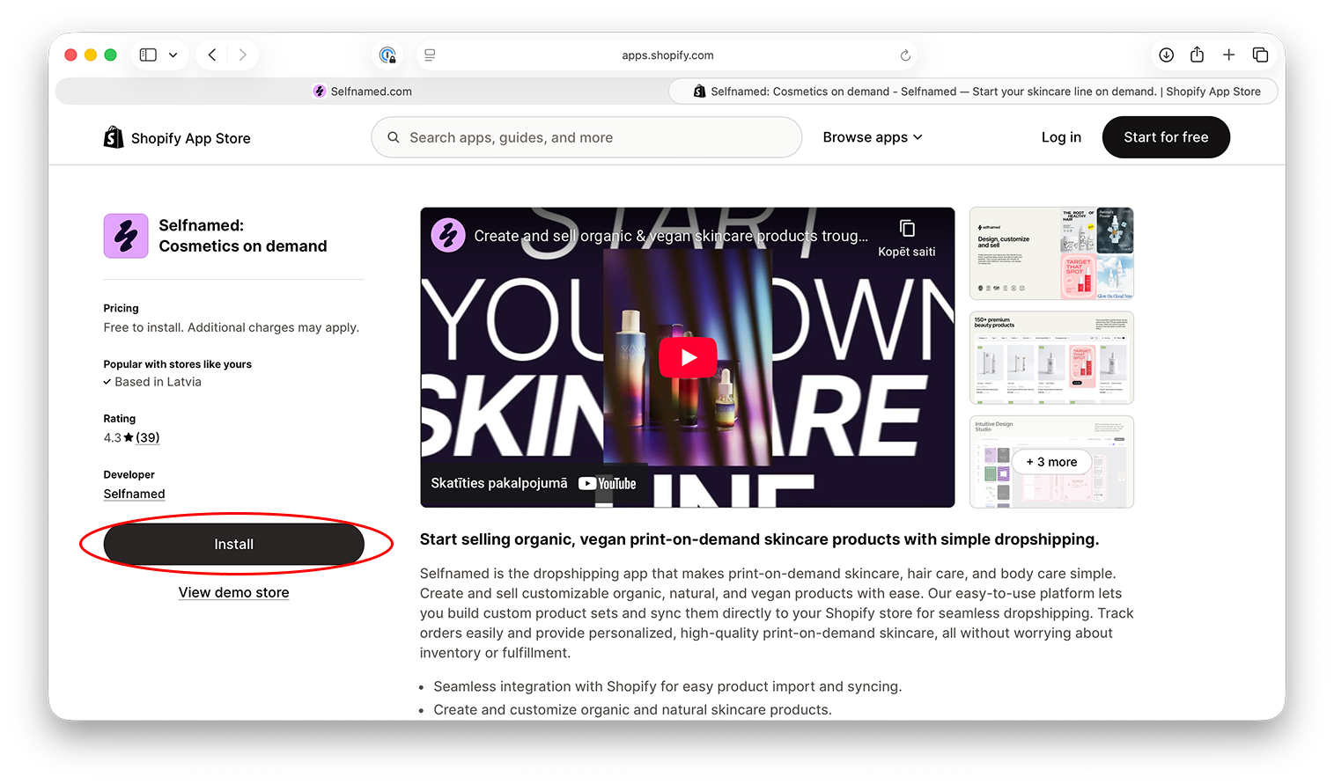Open the sidebar options chevron dropdown

173,55
